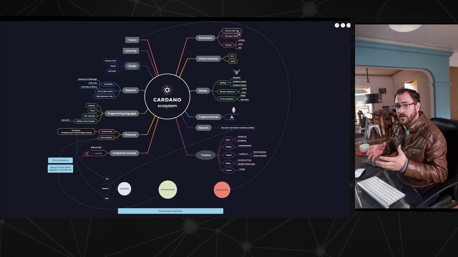Click the IELE virtual machine node
458x257 pixels.
(232, 56)
